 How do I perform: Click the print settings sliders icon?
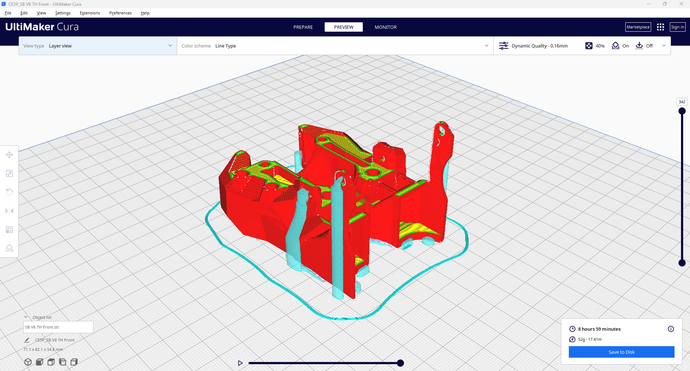(x=504, y=46)
